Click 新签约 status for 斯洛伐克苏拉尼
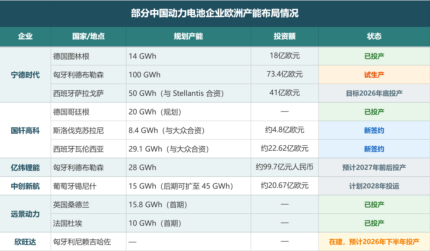This screenshot has width=430, height=251. [374, 130]
